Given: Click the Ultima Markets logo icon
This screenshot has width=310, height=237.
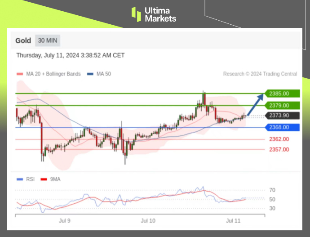Looking at the screenshot, I should click(x=136, y=14).
